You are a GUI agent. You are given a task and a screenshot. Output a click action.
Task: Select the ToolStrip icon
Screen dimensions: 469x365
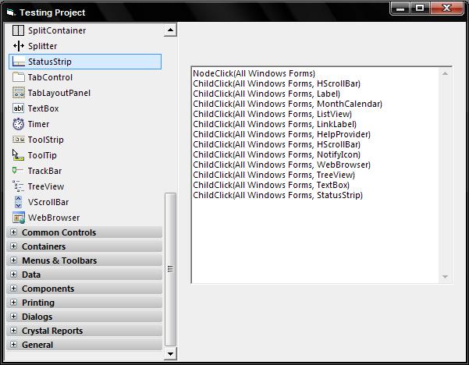[x=18, y=140]
